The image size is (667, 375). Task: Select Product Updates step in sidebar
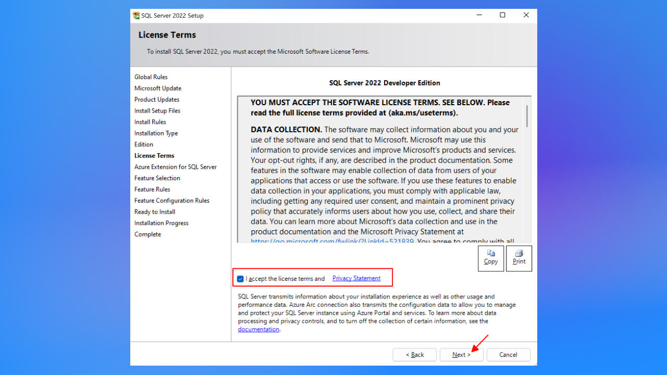click(x=157, y=99)
